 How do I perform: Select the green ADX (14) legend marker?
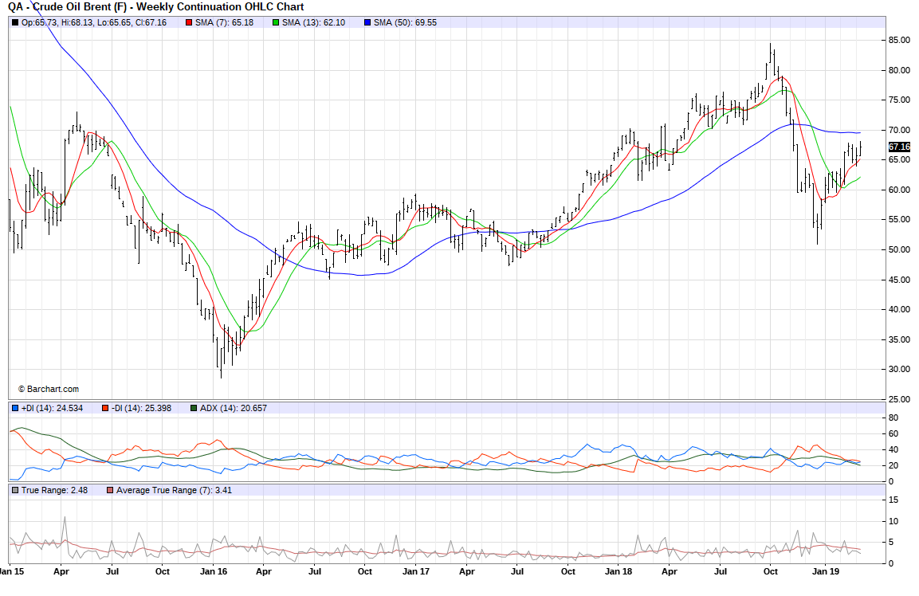(194, 408)
